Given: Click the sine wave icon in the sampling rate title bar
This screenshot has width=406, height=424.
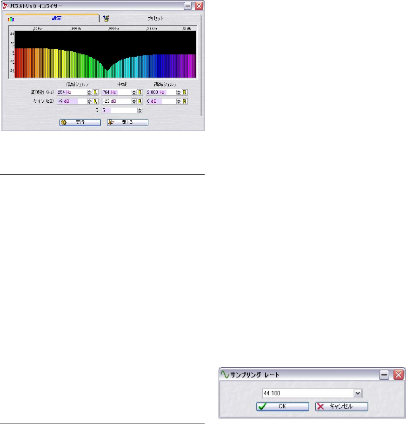Looking at the screenshot, I should tap(225, 375).
